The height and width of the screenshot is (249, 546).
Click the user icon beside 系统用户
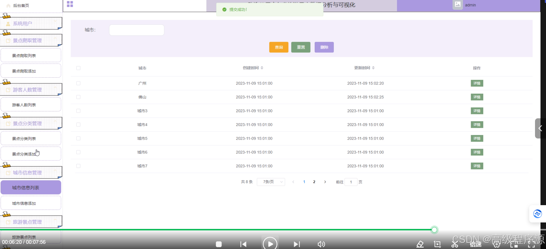[x=8, y=24]
